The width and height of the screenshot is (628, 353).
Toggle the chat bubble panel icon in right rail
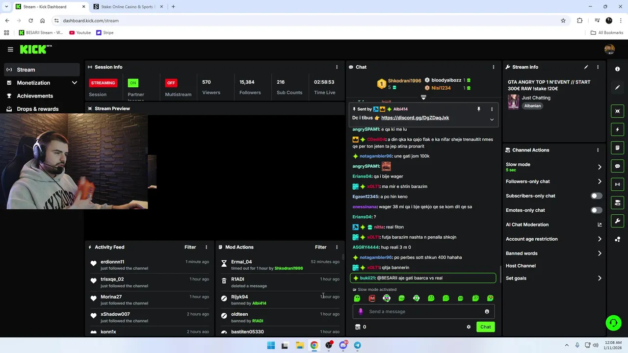tap(617, 166)
